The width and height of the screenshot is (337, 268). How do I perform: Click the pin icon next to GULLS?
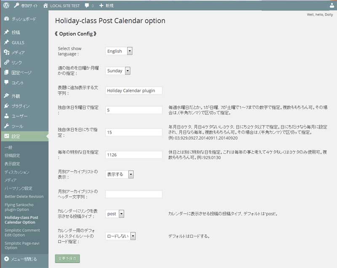click(7, 42)
